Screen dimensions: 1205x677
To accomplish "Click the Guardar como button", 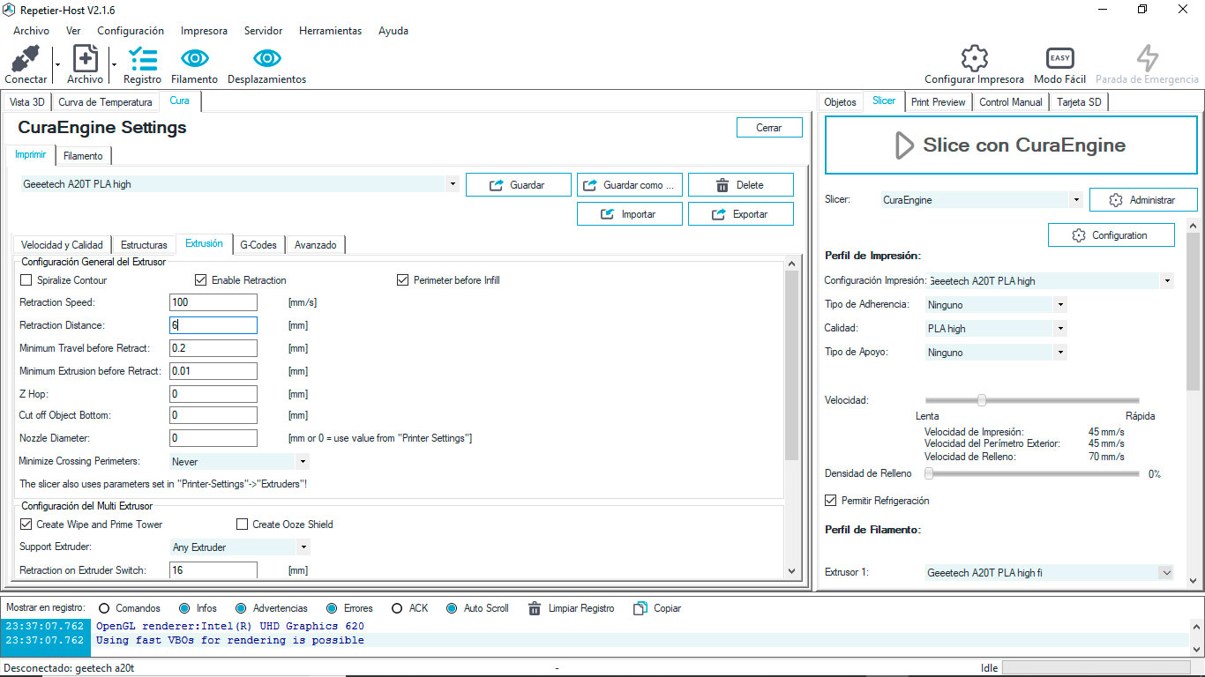I will pyautogui.click(x=630, y=185).
